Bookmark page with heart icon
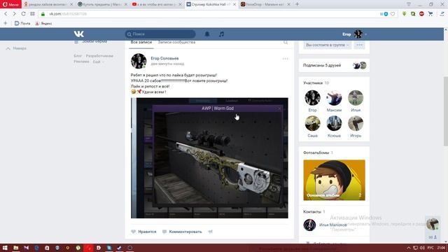 point(393,14)
